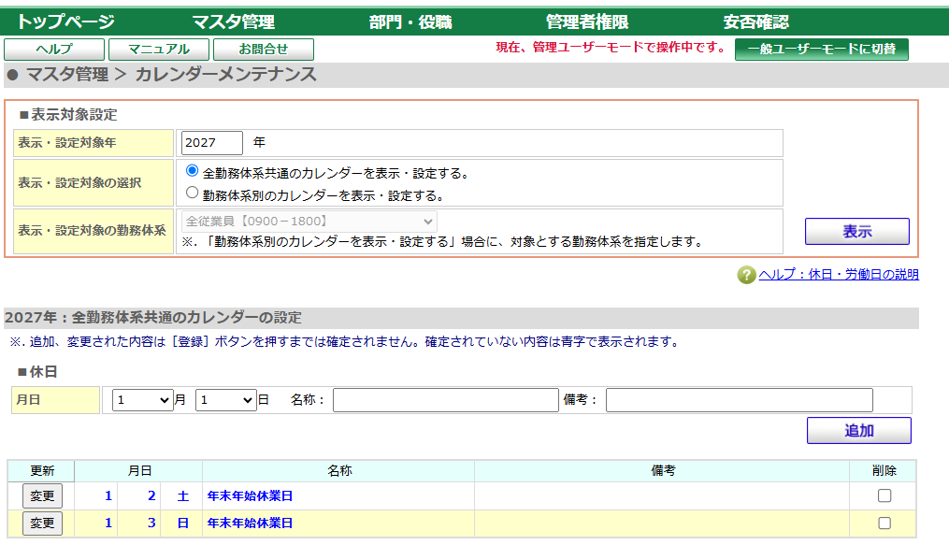Viewport: 949px width, 545px height.
Task: Select 勤務体系別のカレンダー radio option
Action: (192, 193)
